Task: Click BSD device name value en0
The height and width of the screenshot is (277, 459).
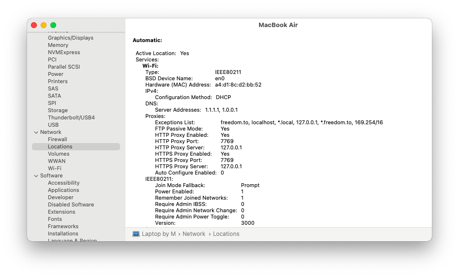Action: (219, 79)
